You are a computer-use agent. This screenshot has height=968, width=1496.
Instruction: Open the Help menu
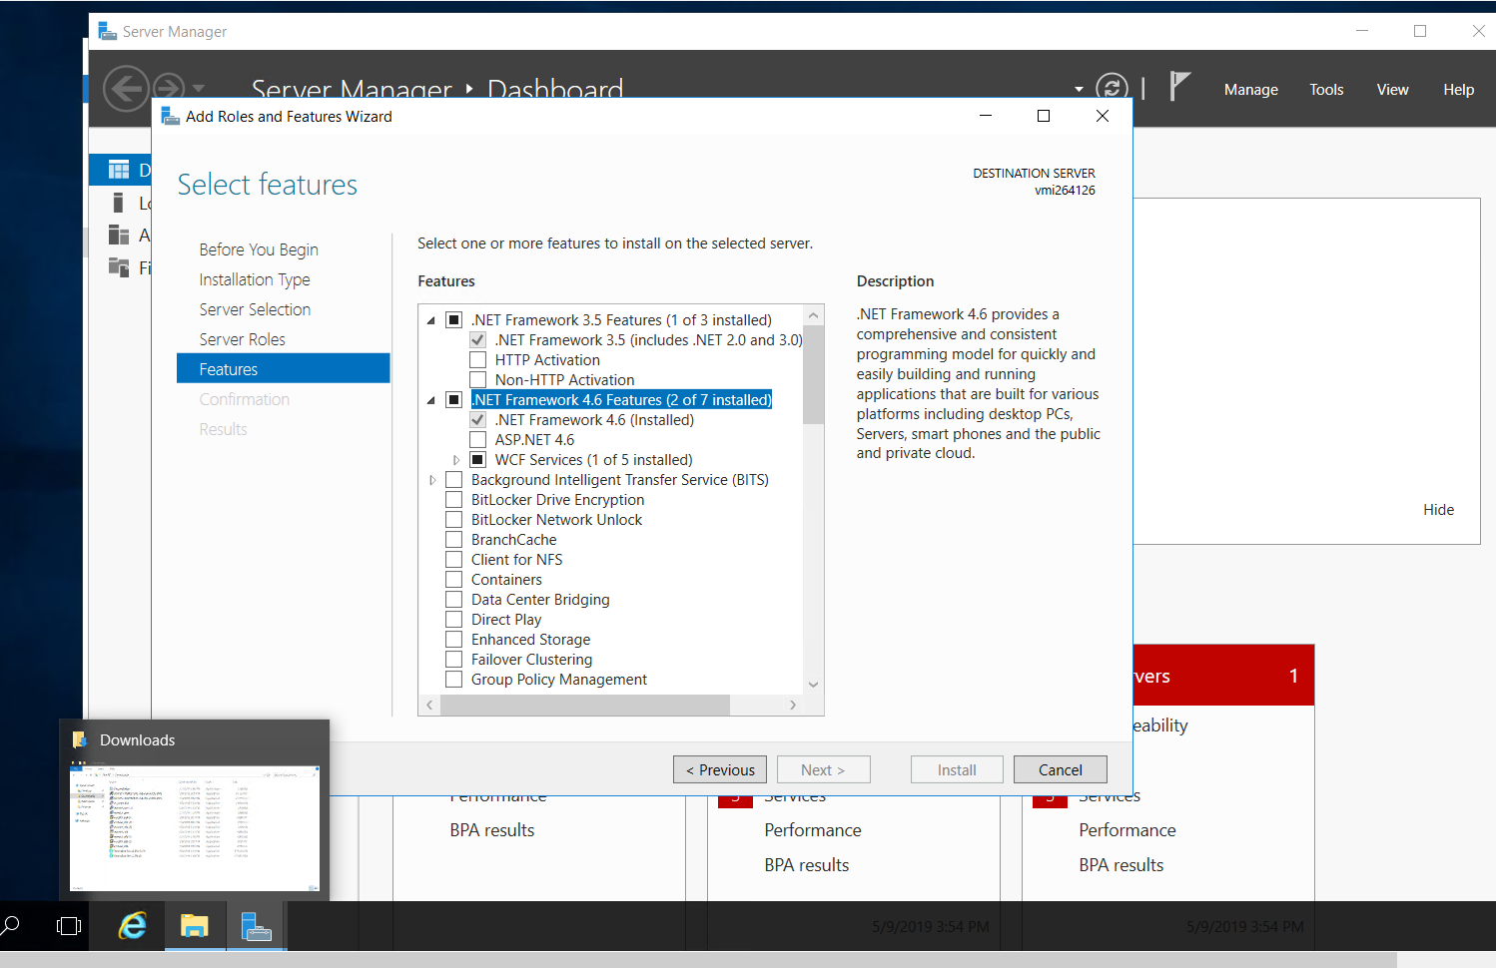(x=1458, y=90)
